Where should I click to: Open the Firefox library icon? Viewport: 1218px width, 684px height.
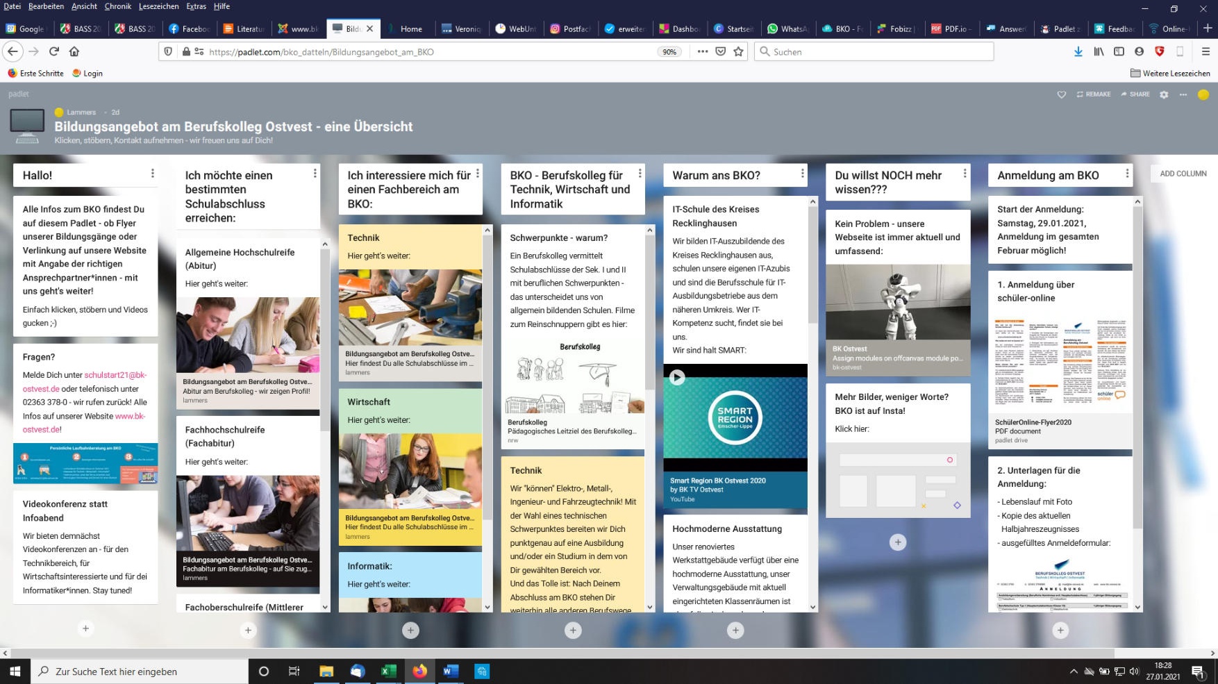[x=1099, y=51]
